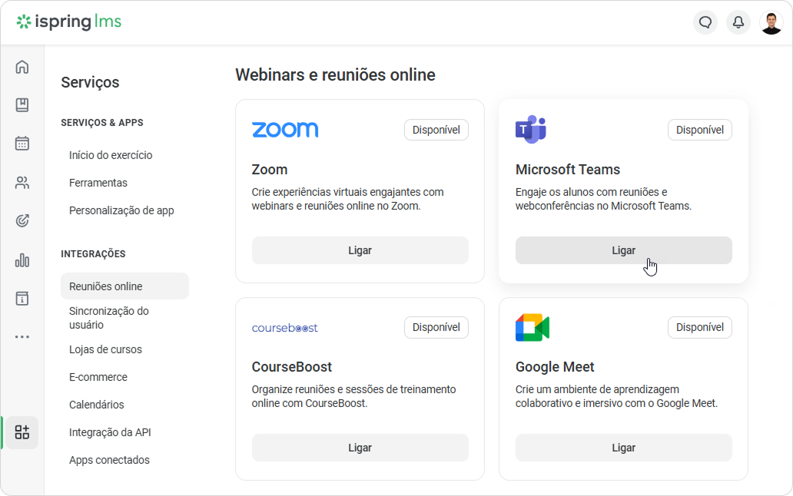Image resolution: width=793 pixels, height=496 pixels.
Task: Open the notifications bell icon
Action: [738, 22]
